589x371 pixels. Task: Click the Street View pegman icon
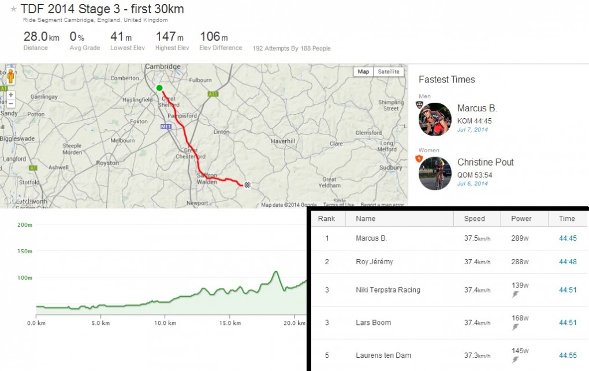[x=10, y=77]
